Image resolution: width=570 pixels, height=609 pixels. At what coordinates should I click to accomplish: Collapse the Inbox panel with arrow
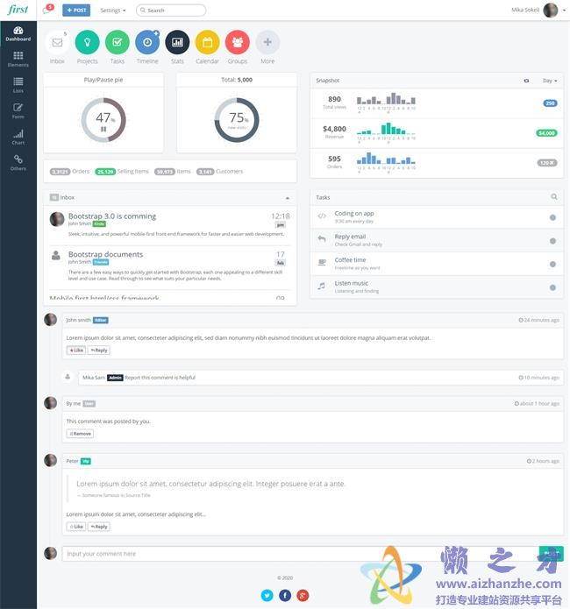287,198
